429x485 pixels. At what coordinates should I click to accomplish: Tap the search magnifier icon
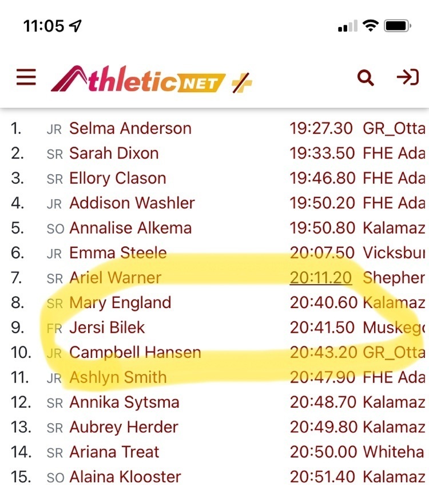coord(366,78)
